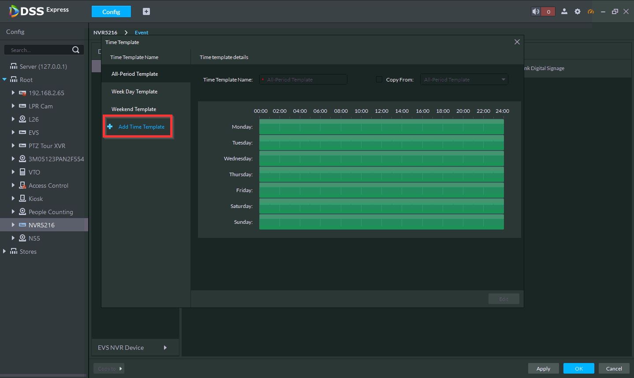Click the alarm speaker icon in title bar

pyautogui.click(x=536, y=12)
